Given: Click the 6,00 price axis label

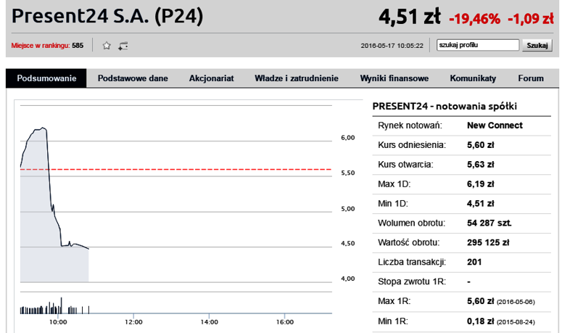Looking at the screenshot, I should 348,138.
